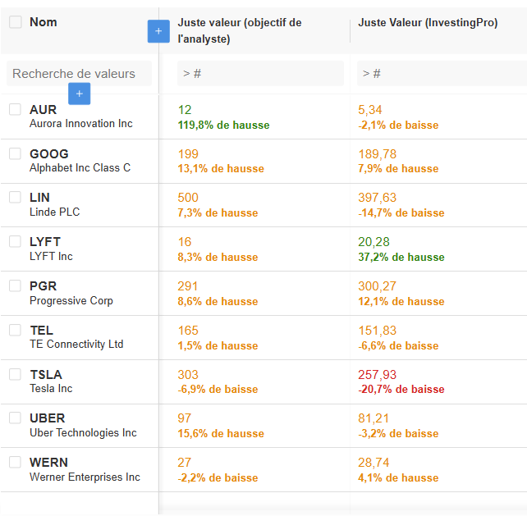Click Tesla's 257,93 InvestingPro fair value
The width and height of the screenshot is (527, 516).
(x=377, y=375)
